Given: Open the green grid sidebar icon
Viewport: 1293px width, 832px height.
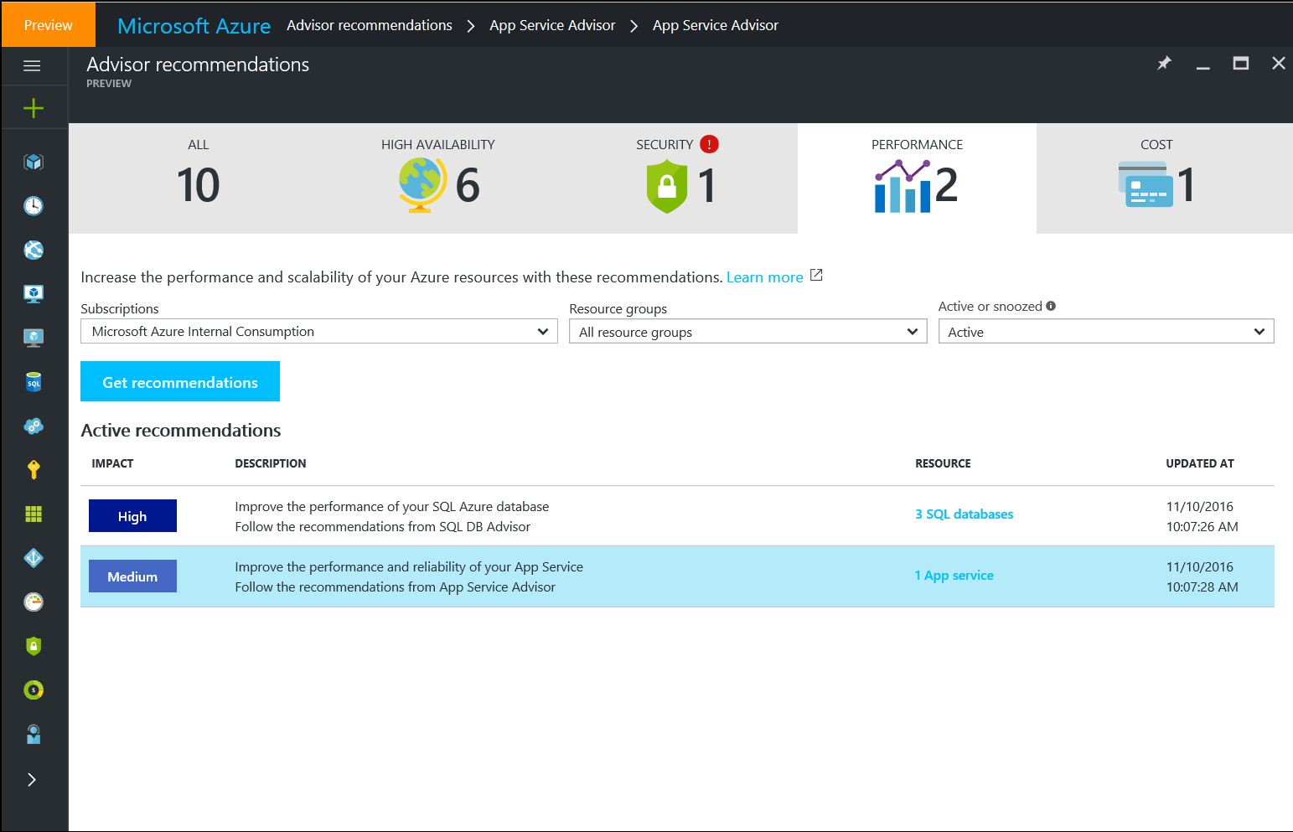Looking at the screenshot, I should (34, 514).
